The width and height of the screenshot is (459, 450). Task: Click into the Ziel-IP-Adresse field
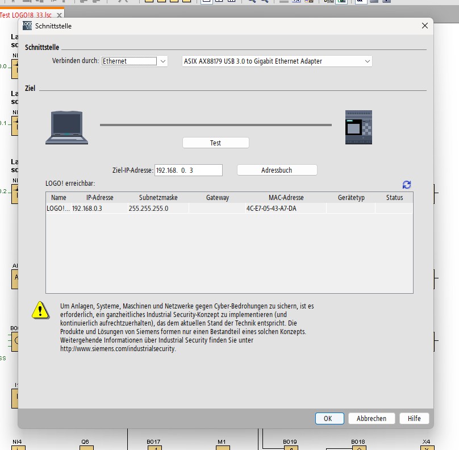click(189, 170)
